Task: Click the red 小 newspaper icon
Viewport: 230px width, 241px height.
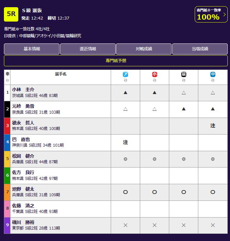Action: tap(155, 74)
